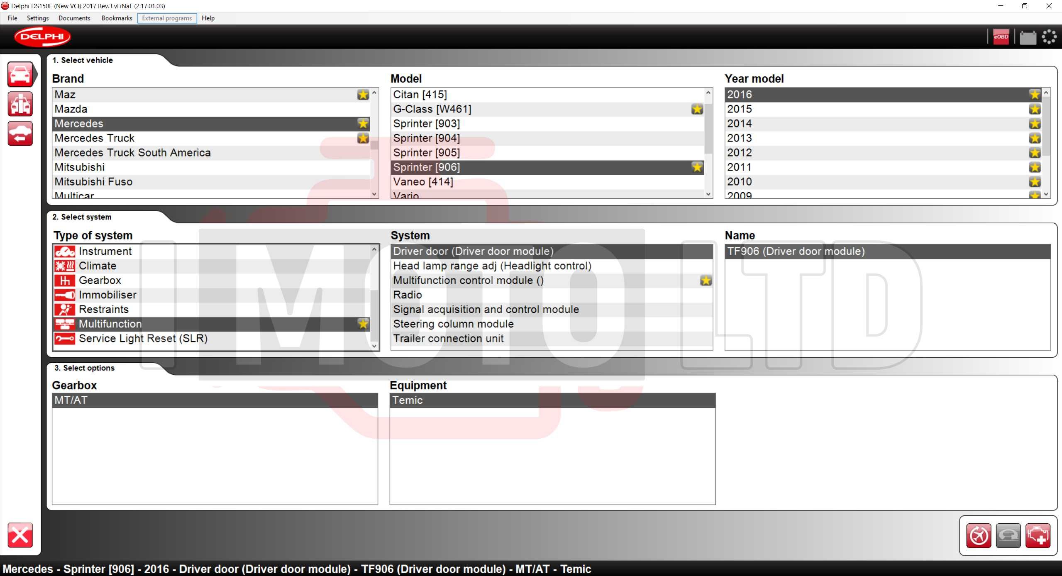This screenshot has width=1062, height=576.
Task: Select the Restraints system type
Action: [x=212, y=310]
